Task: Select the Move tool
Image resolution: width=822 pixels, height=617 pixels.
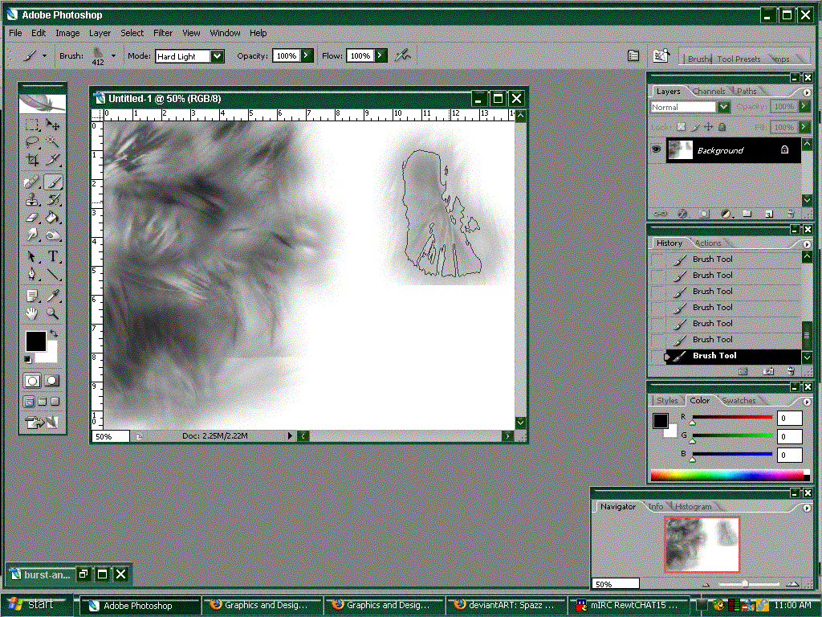Action: pos(52,125)
